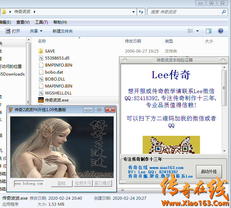Click the 搜索 传奇波波 search field
This screenshot has height=208, width=231.
click(x=188, y=12)
